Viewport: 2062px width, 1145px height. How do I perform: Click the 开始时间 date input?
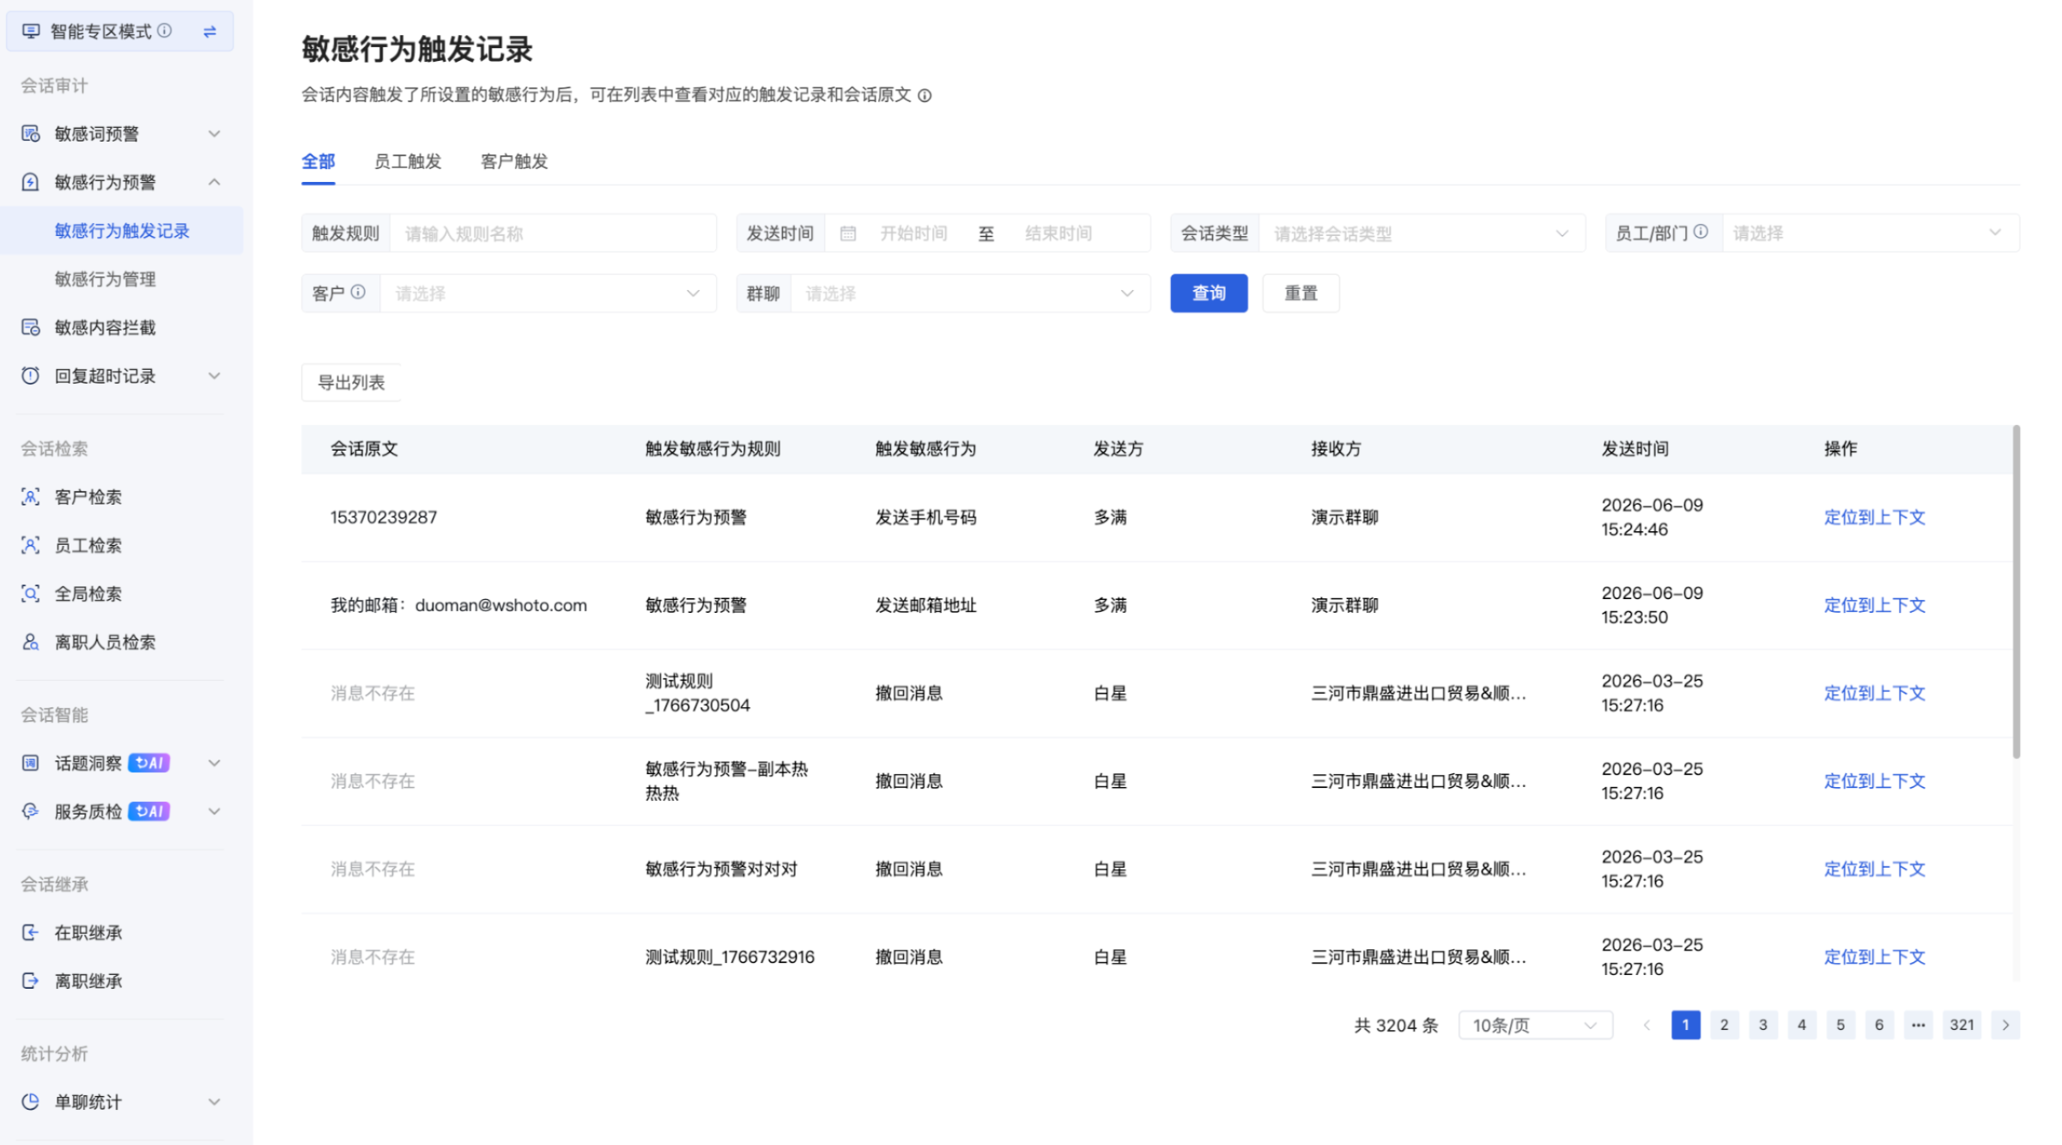click(x=913, y=233)
